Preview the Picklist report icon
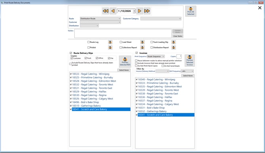 click(x=110, y=48)
